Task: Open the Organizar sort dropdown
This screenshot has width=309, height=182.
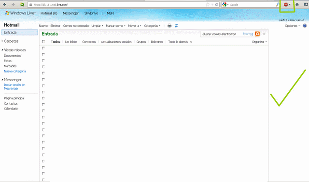Action: 259,42
